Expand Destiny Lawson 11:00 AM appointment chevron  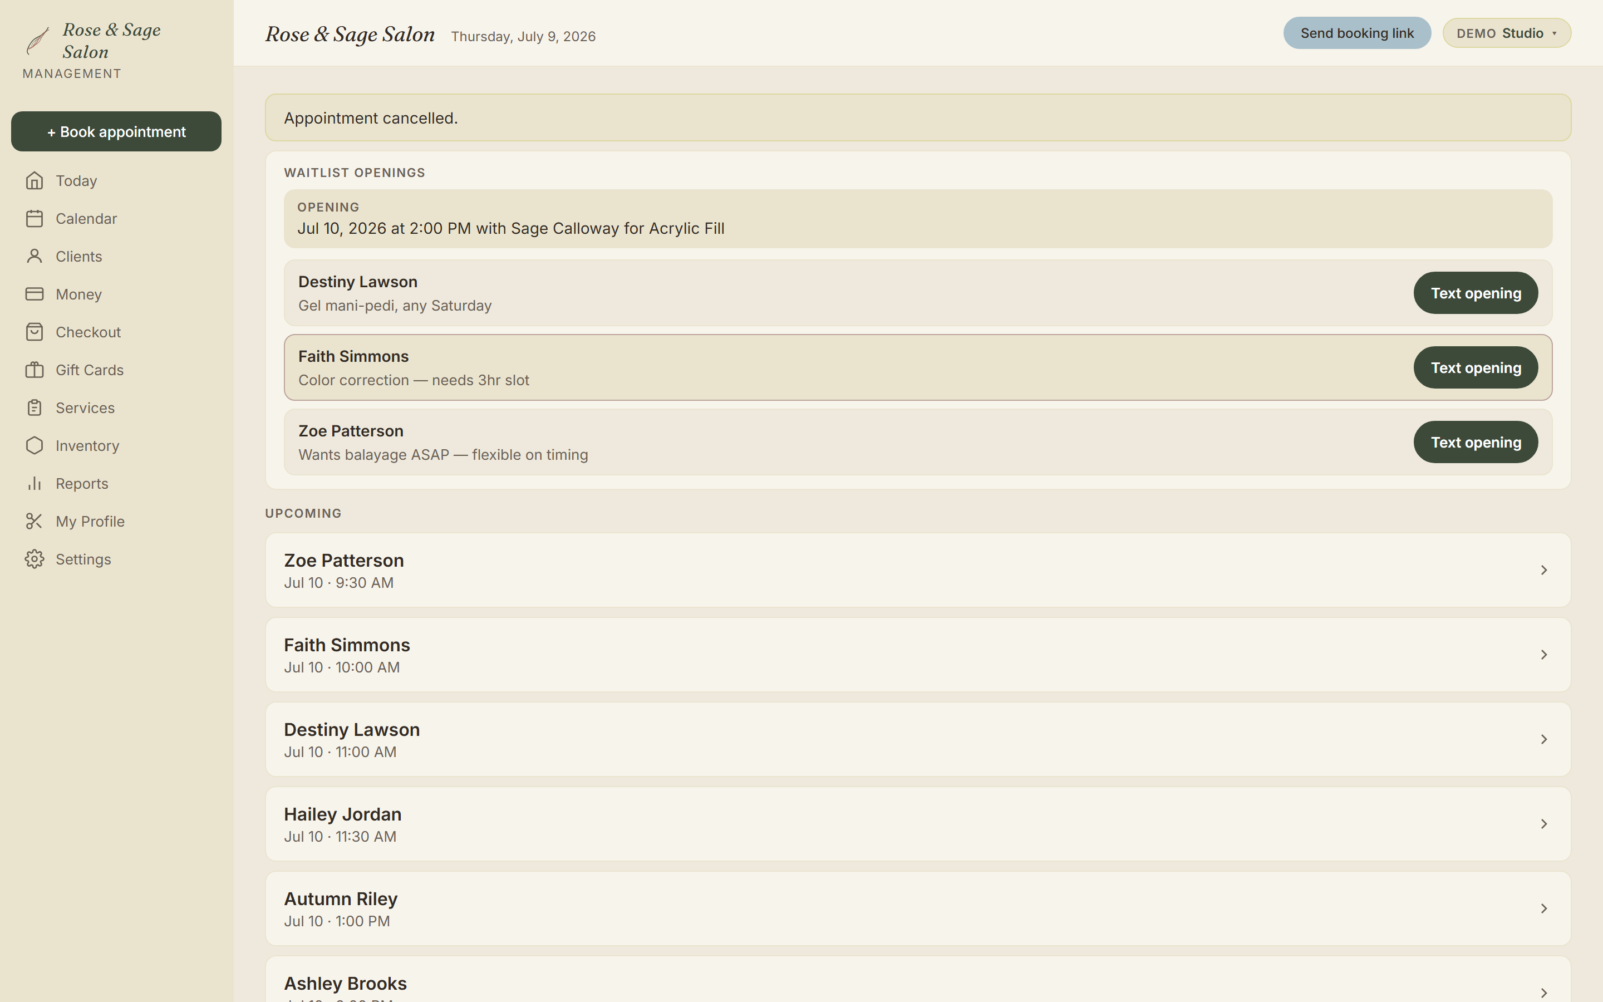(x=1544, y=739)
